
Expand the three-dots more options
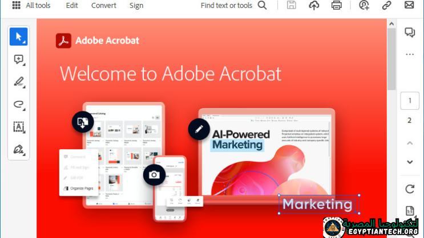[x=409, y=55]
